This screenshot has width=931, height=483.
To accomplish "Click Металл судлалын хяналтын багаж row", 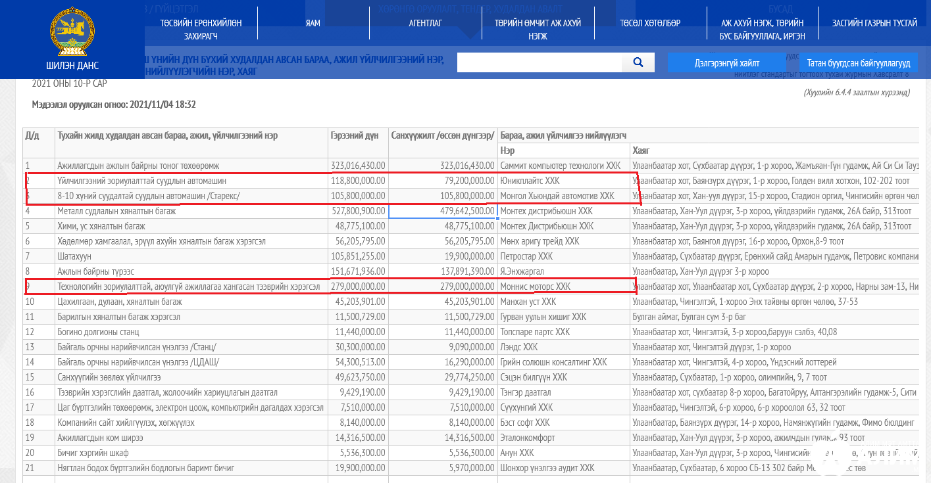I will pos(191,211).
